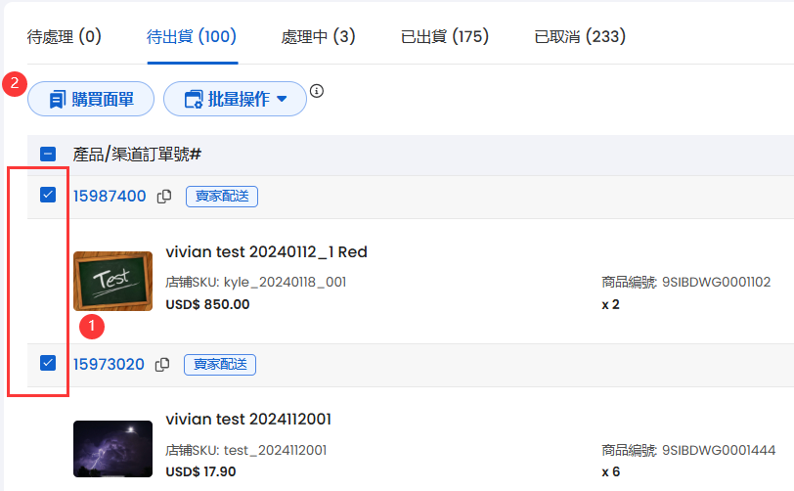Click the info icon beside 批量操作
The image size is (794, 491).
pyautogui.click(x=316, y=92)
